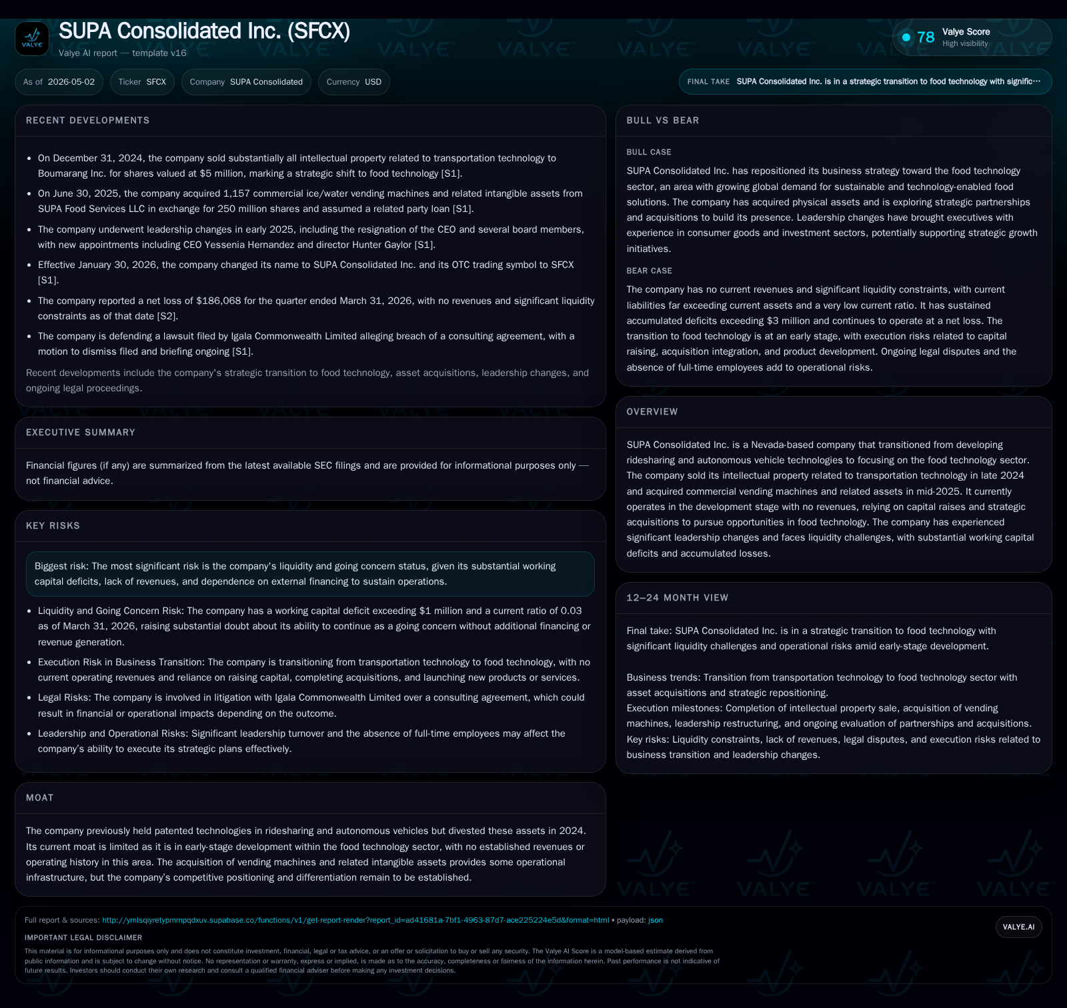Click the OVERVIEW heading
Screen dimensions: 1067x1008
(652, 412)
